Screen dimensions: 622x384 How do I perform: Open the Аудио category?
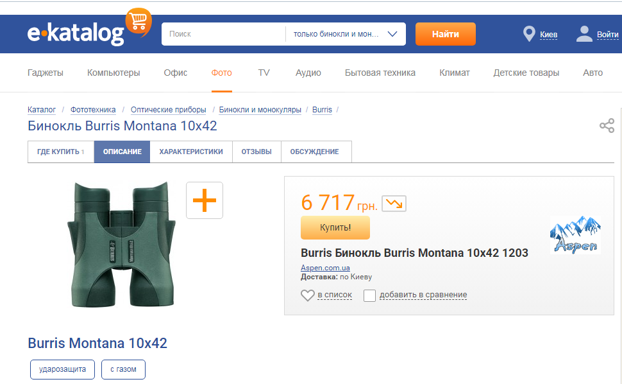pyautogui.click(x=308, y=73)
